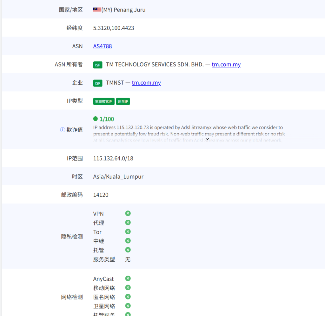This screenshot has width=325, height=316.
Task: Click the Tor detection status icon
Action: [128, 232]
